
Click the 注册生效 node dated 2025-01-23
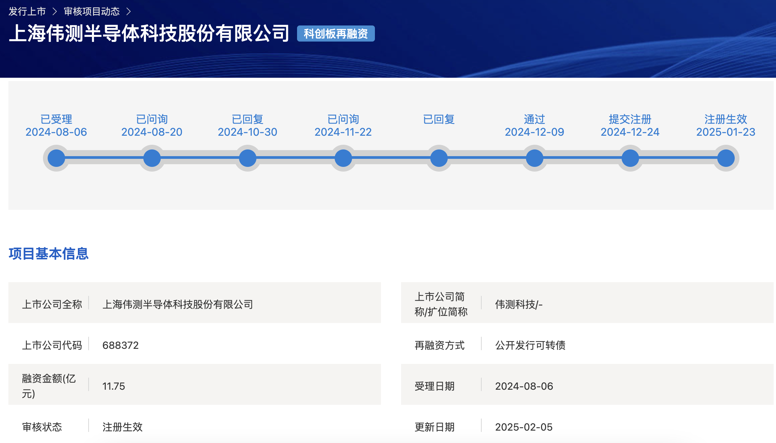point(726,157)
